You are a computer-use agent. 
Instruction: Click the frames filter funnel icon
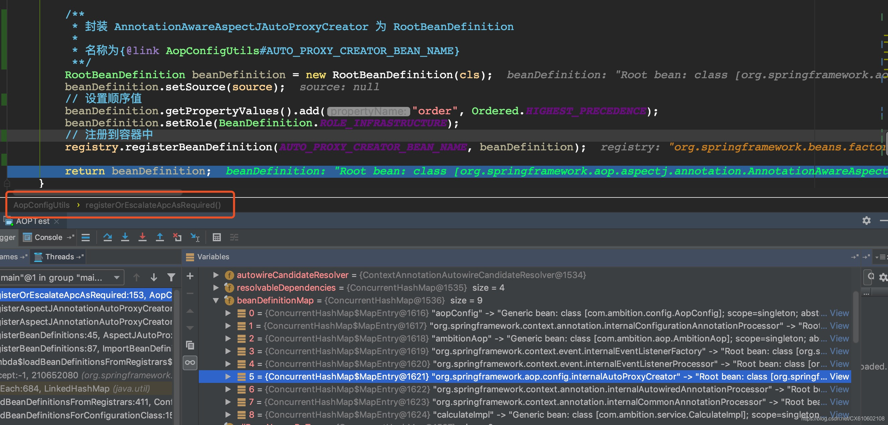pyautogui.click(x=171, y=277)
